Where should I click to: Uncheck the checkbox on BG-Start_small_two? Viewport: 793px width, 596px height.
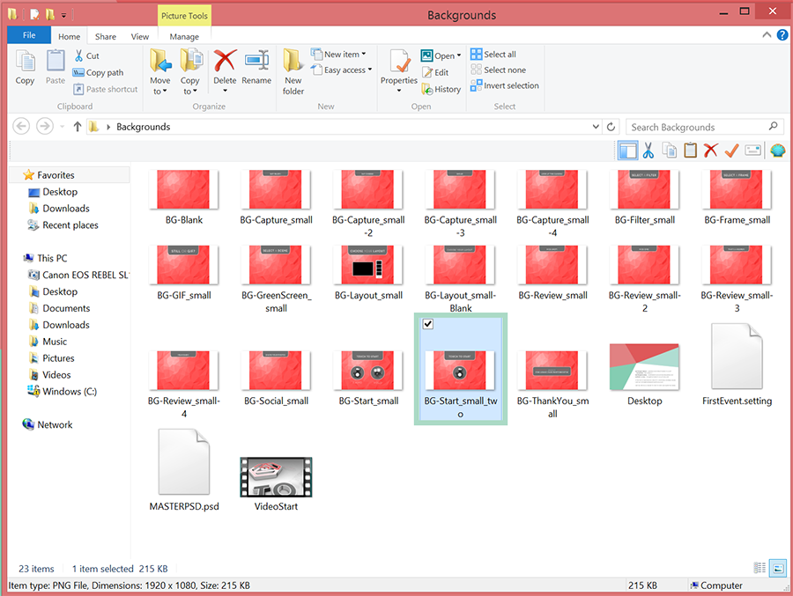[x=427, y=324]
